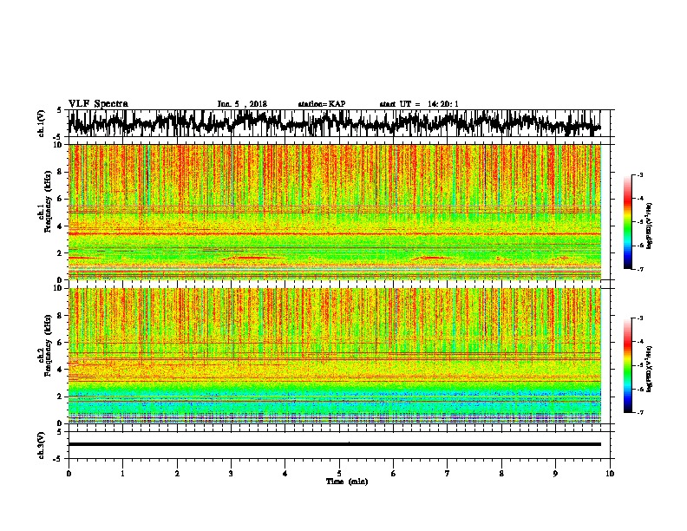Click the ch.1 spectrogram panel

[x=334, y=212]
